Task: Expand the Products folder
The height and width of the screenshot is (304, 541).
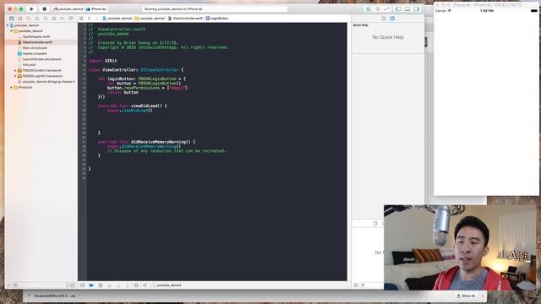Action: [x=11, y=88]
